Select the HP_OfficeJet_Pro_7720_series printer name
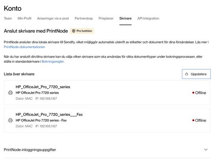The width and height of the screenshot is (217, 164). (43, 87)
